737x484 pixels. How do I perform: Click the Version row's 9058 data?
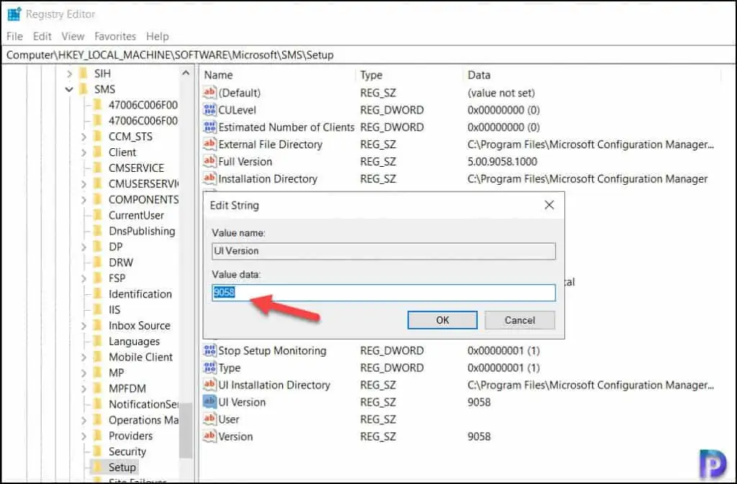point(479,437)
